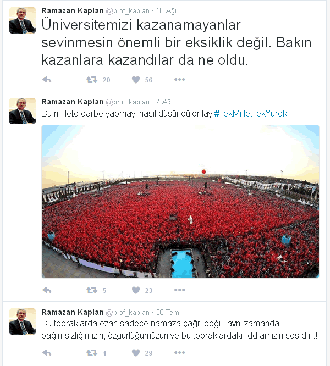This screenshot has height=366, width=330.
Task: Open @prof_kaplan handle on 30 Tem tweet
Action: [x=128, y=313]
